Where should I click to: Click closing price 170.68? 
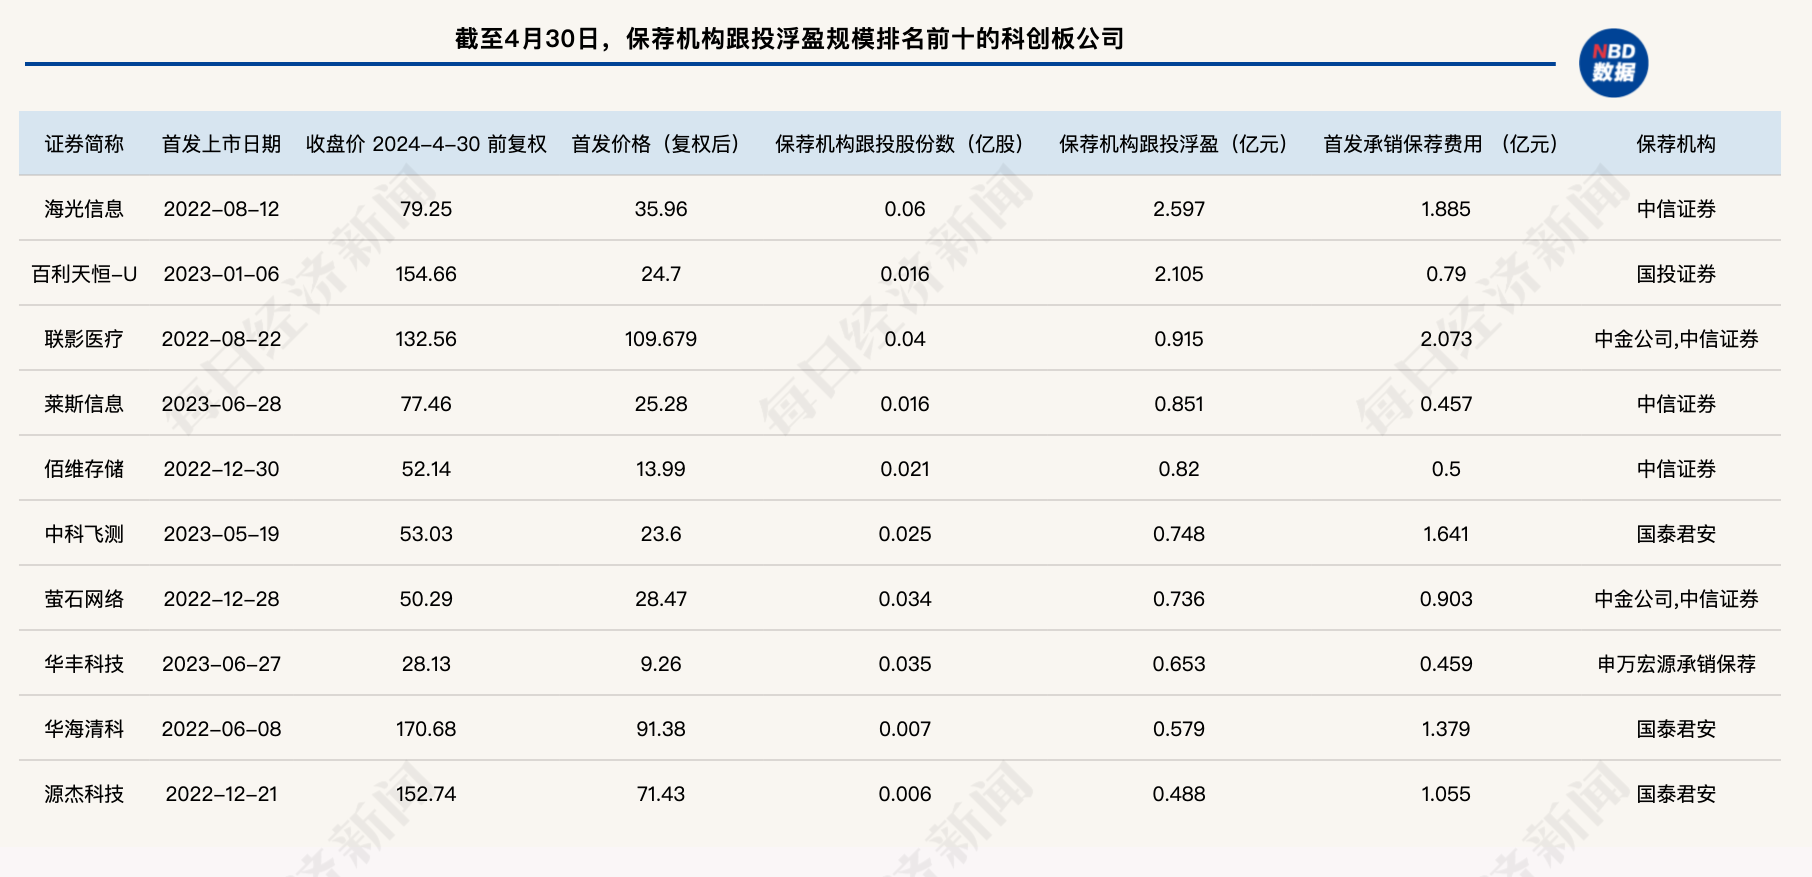(x=425, y=728)
